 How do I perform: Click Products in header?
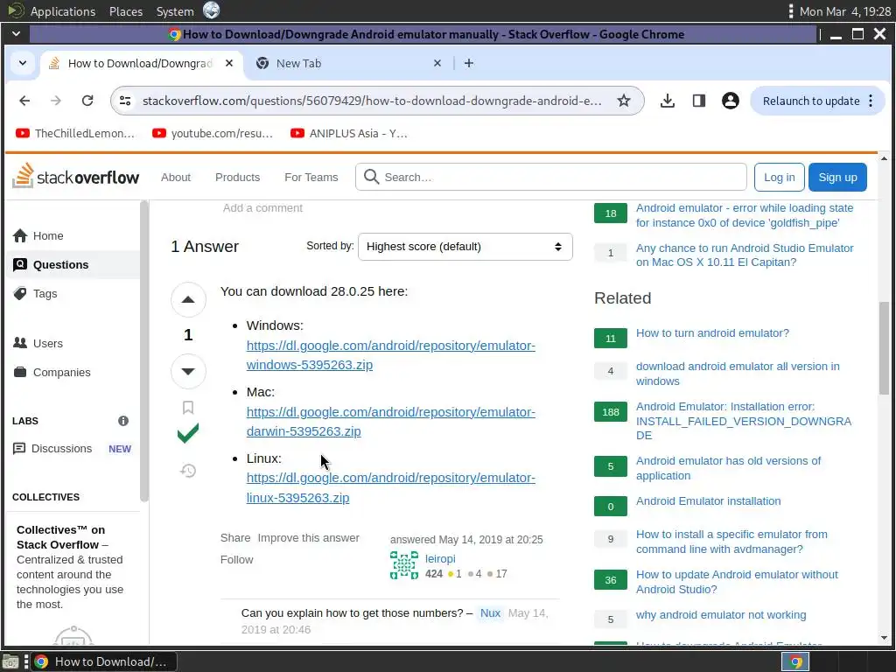(237, 177)
